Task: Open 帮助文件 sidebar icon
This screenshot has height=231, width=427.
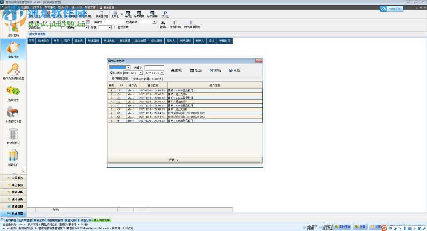Action: [13, 158]
